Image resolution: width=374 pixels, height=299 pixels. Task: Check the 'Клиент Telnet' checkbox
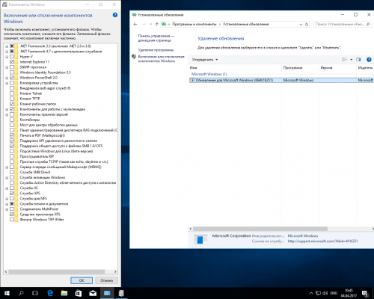(x=12, y=93)
